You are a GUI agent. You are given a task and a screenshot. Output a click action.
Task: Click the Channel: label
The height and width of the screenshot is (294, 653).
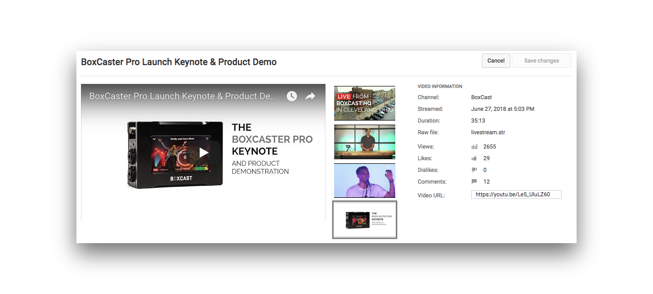point(428,97)
